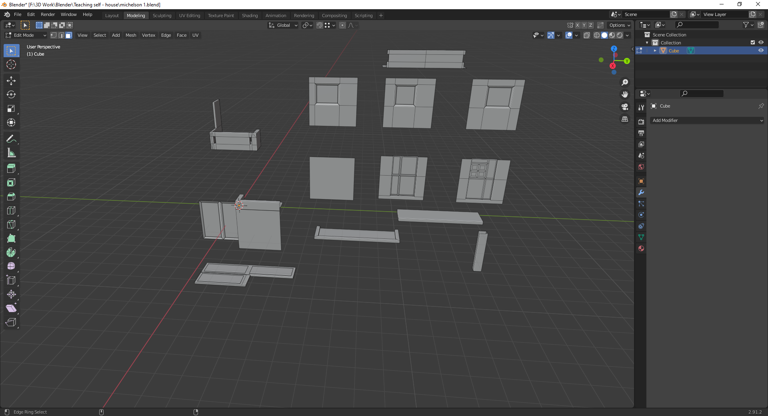Select the Knife tool
Viewport: 768px width, 416px height.
11,224
